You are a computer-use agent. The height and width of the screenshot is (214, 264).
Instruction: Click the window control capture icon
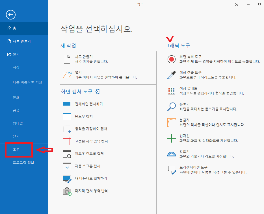point(67,154)
